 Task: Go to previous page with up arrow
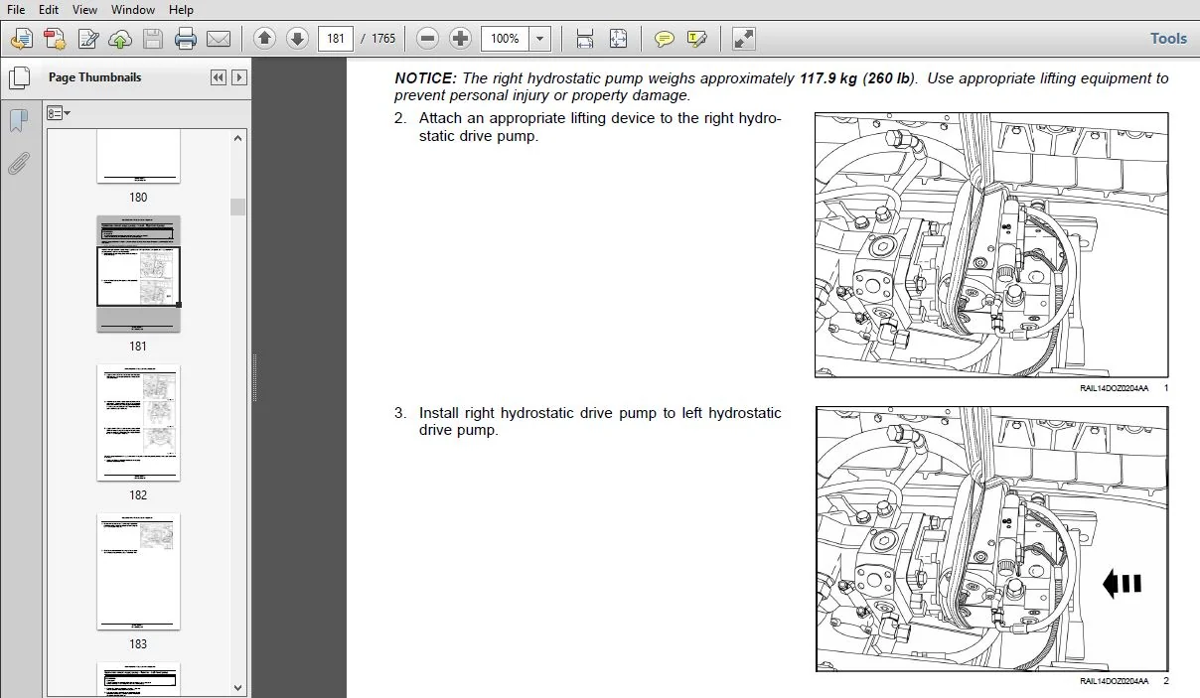click(264, 39)
